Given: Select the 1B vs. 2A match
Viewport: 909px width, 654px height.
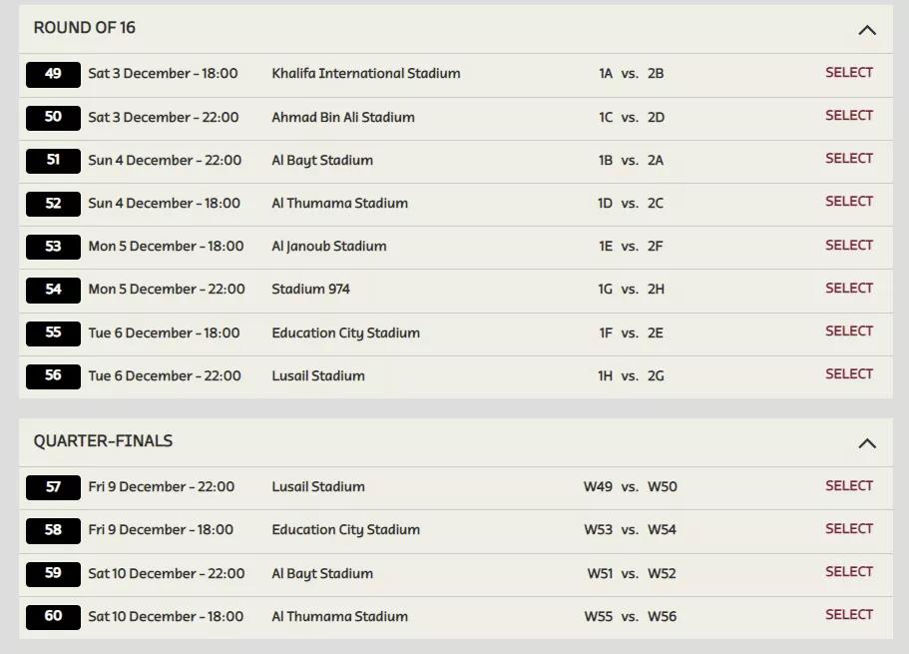Looking at the screenshot, I should [x=848, y=159].
